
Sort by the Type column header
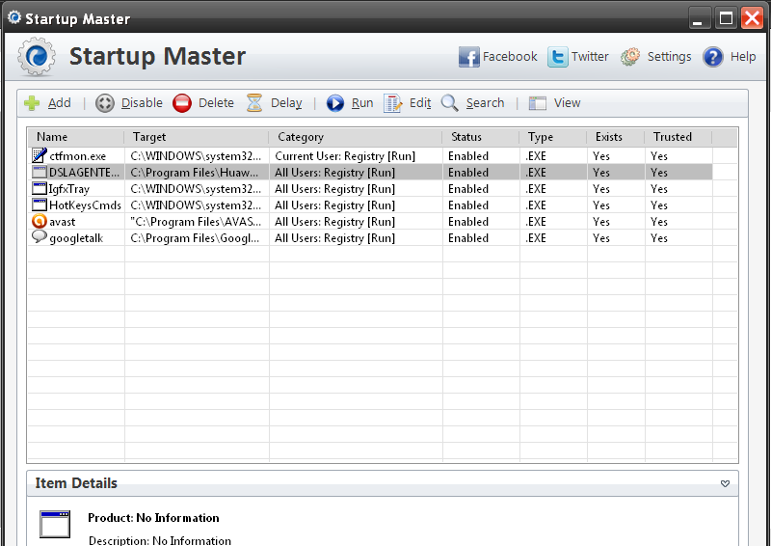click(x=553, y=137)
